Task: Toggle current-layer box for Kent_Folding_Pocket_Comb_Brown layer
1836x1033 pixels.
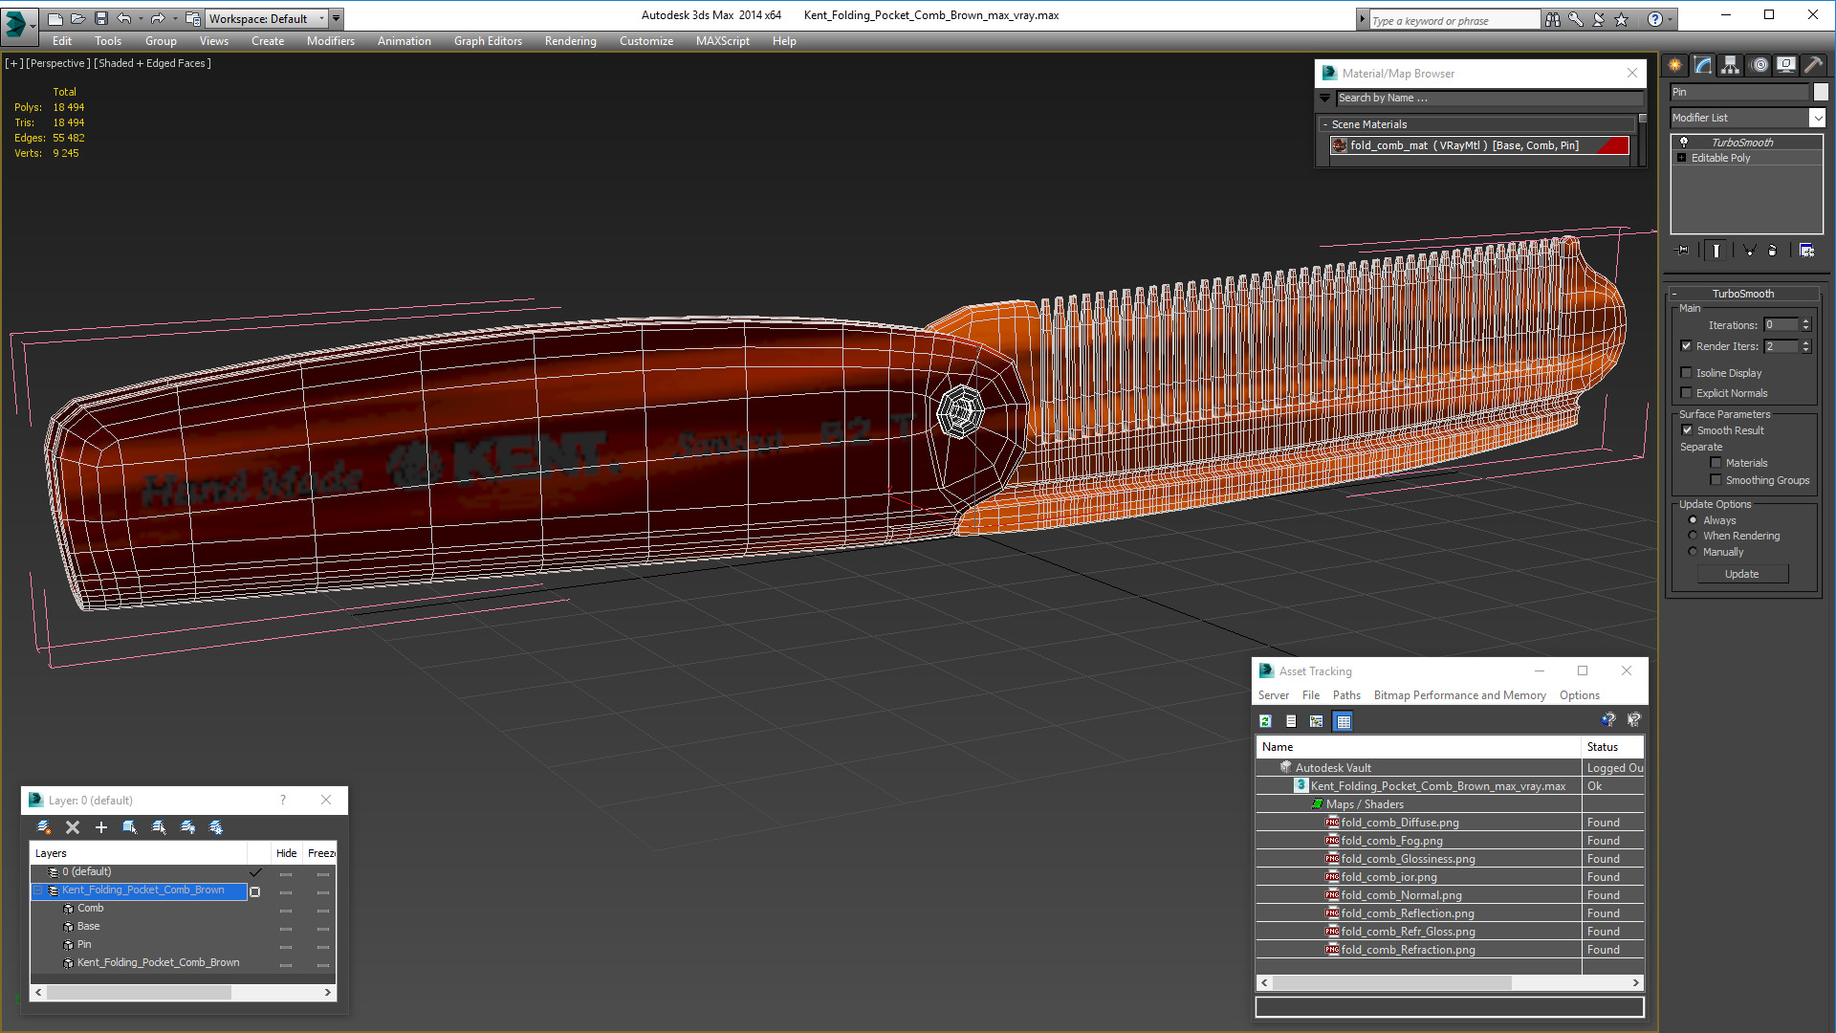Action: (254, 890)
